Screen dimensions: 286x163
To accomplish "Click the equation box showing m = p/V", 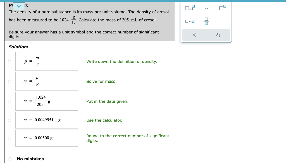I will tap(47, 81).
